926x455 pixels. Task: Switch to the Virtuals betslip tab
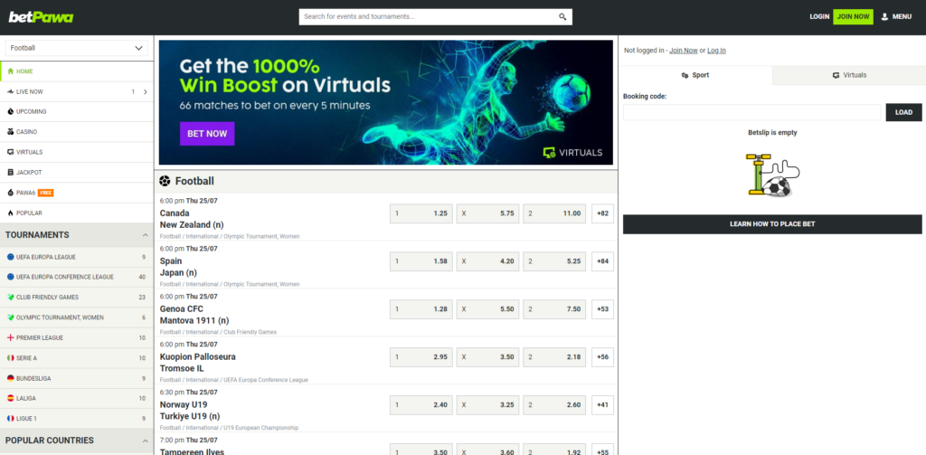pos(848,75)
